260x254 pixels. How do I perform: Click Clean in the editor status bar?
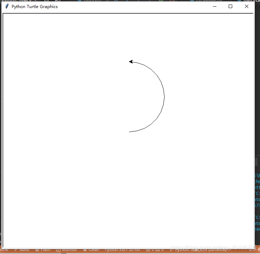[x=91, y=249]
